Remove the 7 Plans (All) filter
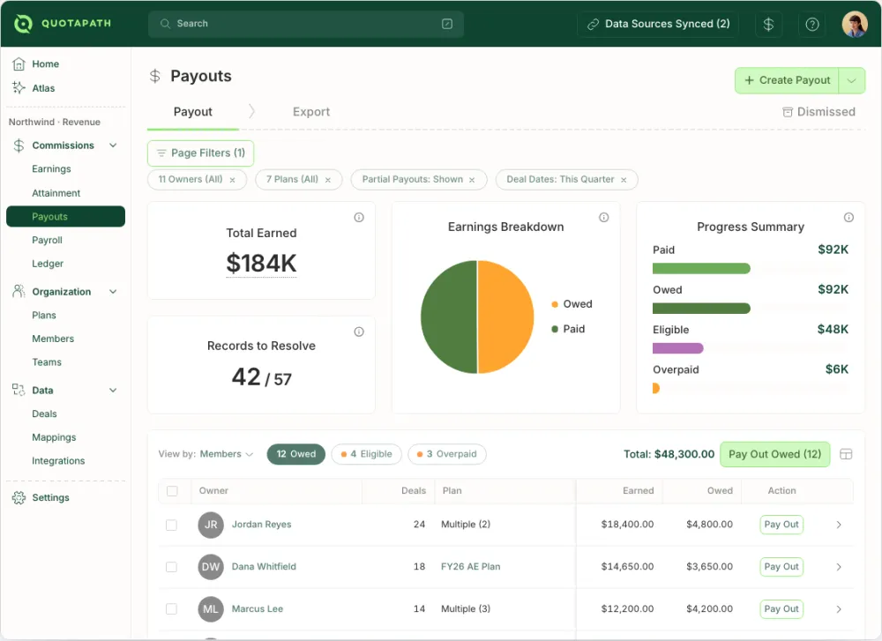 click(328, 180)
